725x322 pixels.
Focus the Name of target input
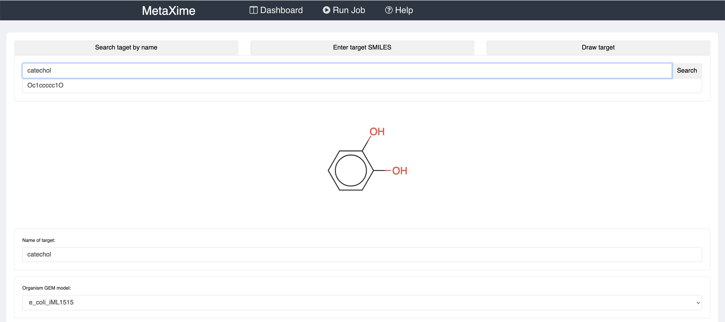pyautogui.click(x=362, y=254)
